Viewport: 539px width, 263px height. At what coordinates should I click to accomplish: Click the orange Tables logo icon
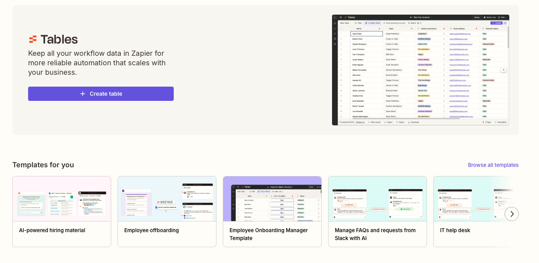(x=33, y=39)
